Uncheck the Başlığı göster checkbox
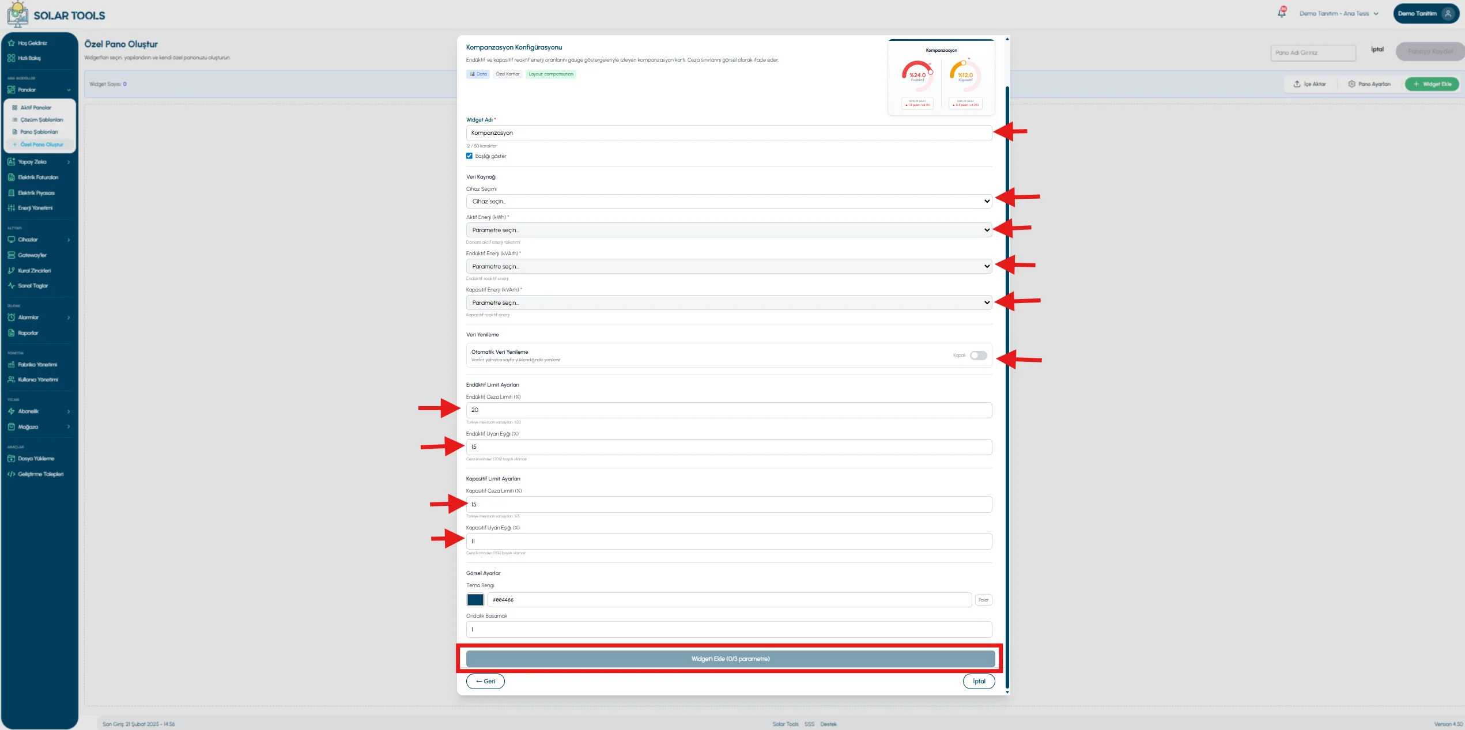 [x=469, y=156]
